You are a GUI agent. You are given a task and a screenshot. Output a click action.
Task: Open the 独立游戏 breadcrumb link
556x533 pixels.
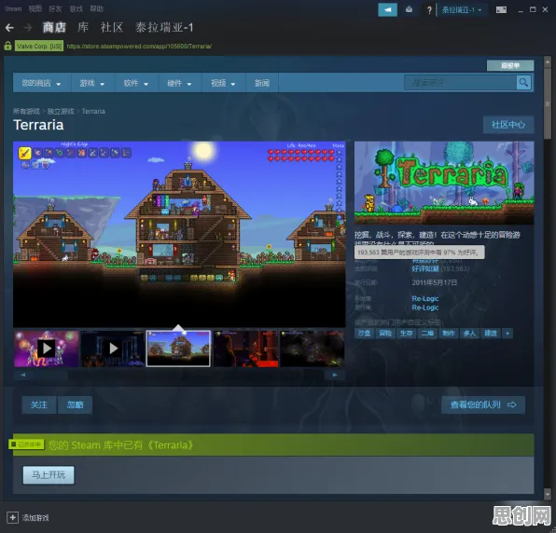[61, 111]
